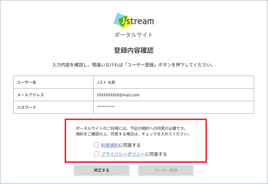
Task: Tick the プライバシーポリシーに同意する checkbox
Action: 96,154
